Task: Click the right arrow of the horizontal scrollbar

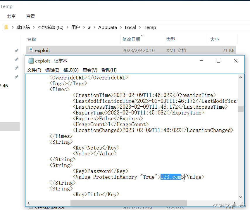Action: (x=235, y=203)
